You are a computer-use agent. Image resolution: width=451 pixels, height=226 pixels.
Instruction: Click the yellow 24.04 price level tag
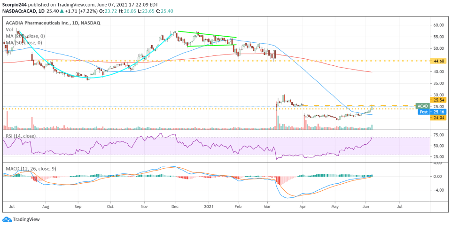[437, 117]
